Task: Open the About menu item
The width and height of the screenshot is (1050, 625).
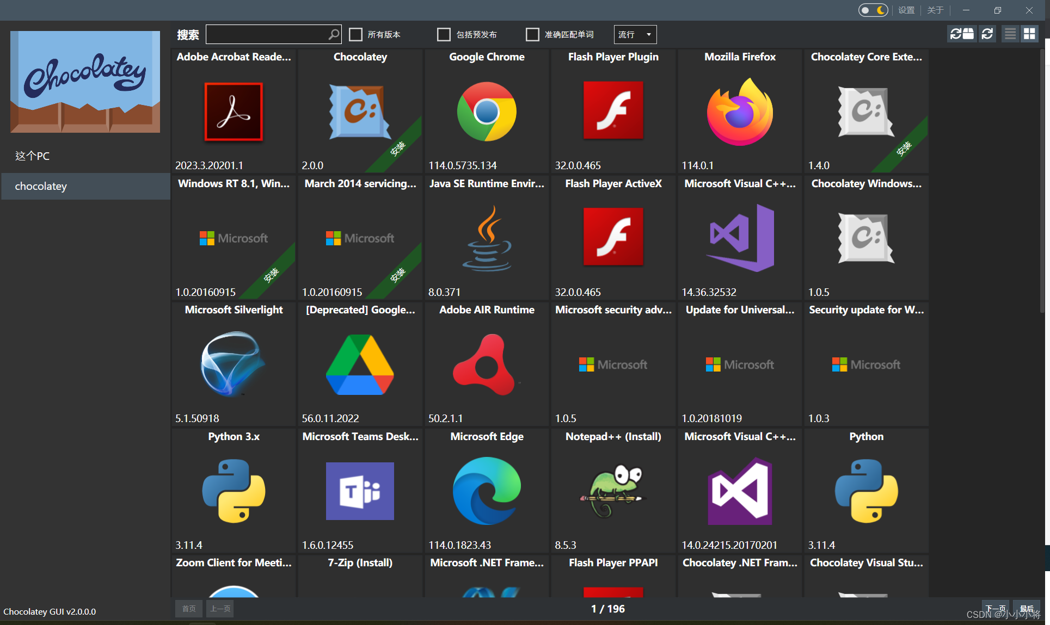Action: pos(935,10)
